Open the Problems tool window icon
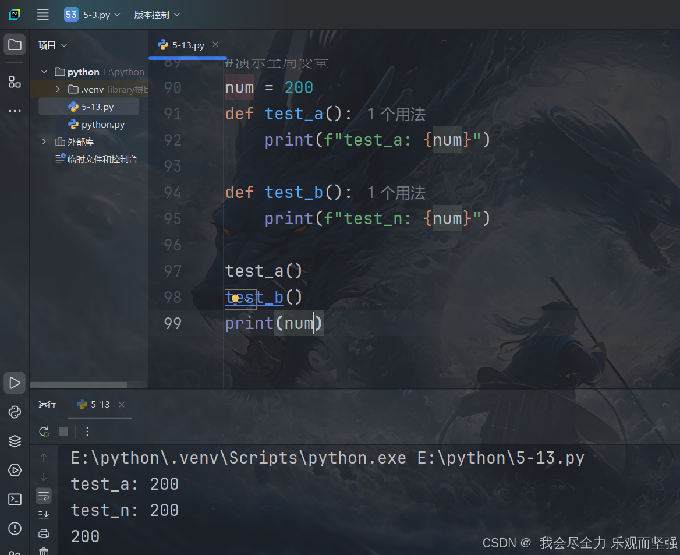Screen dimensions: 680x555 pos(15,529)
